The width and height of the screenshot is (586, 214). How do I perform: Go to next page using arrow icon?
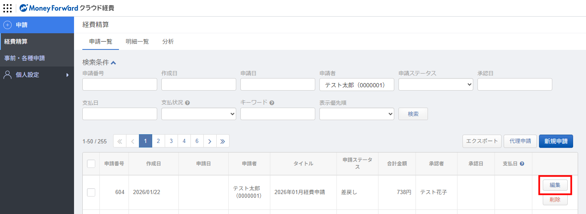coord(210,141)
